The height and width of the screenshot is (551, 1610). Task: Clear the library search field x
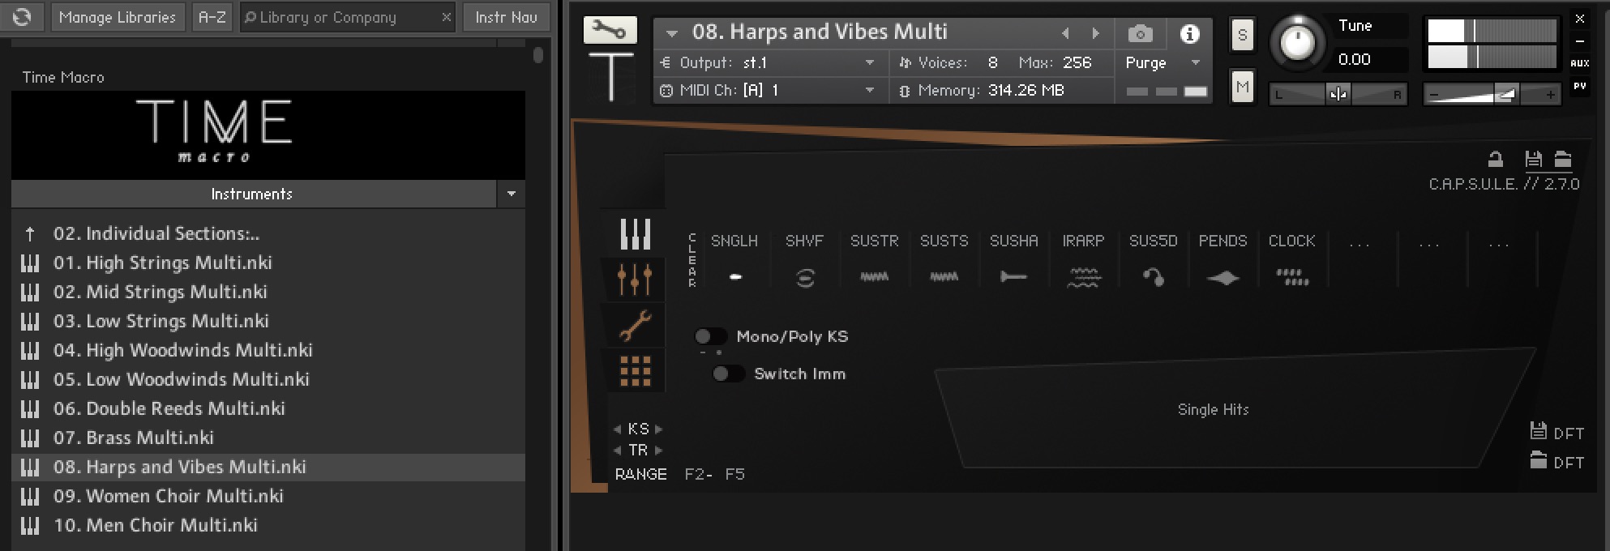pos(446,17)
